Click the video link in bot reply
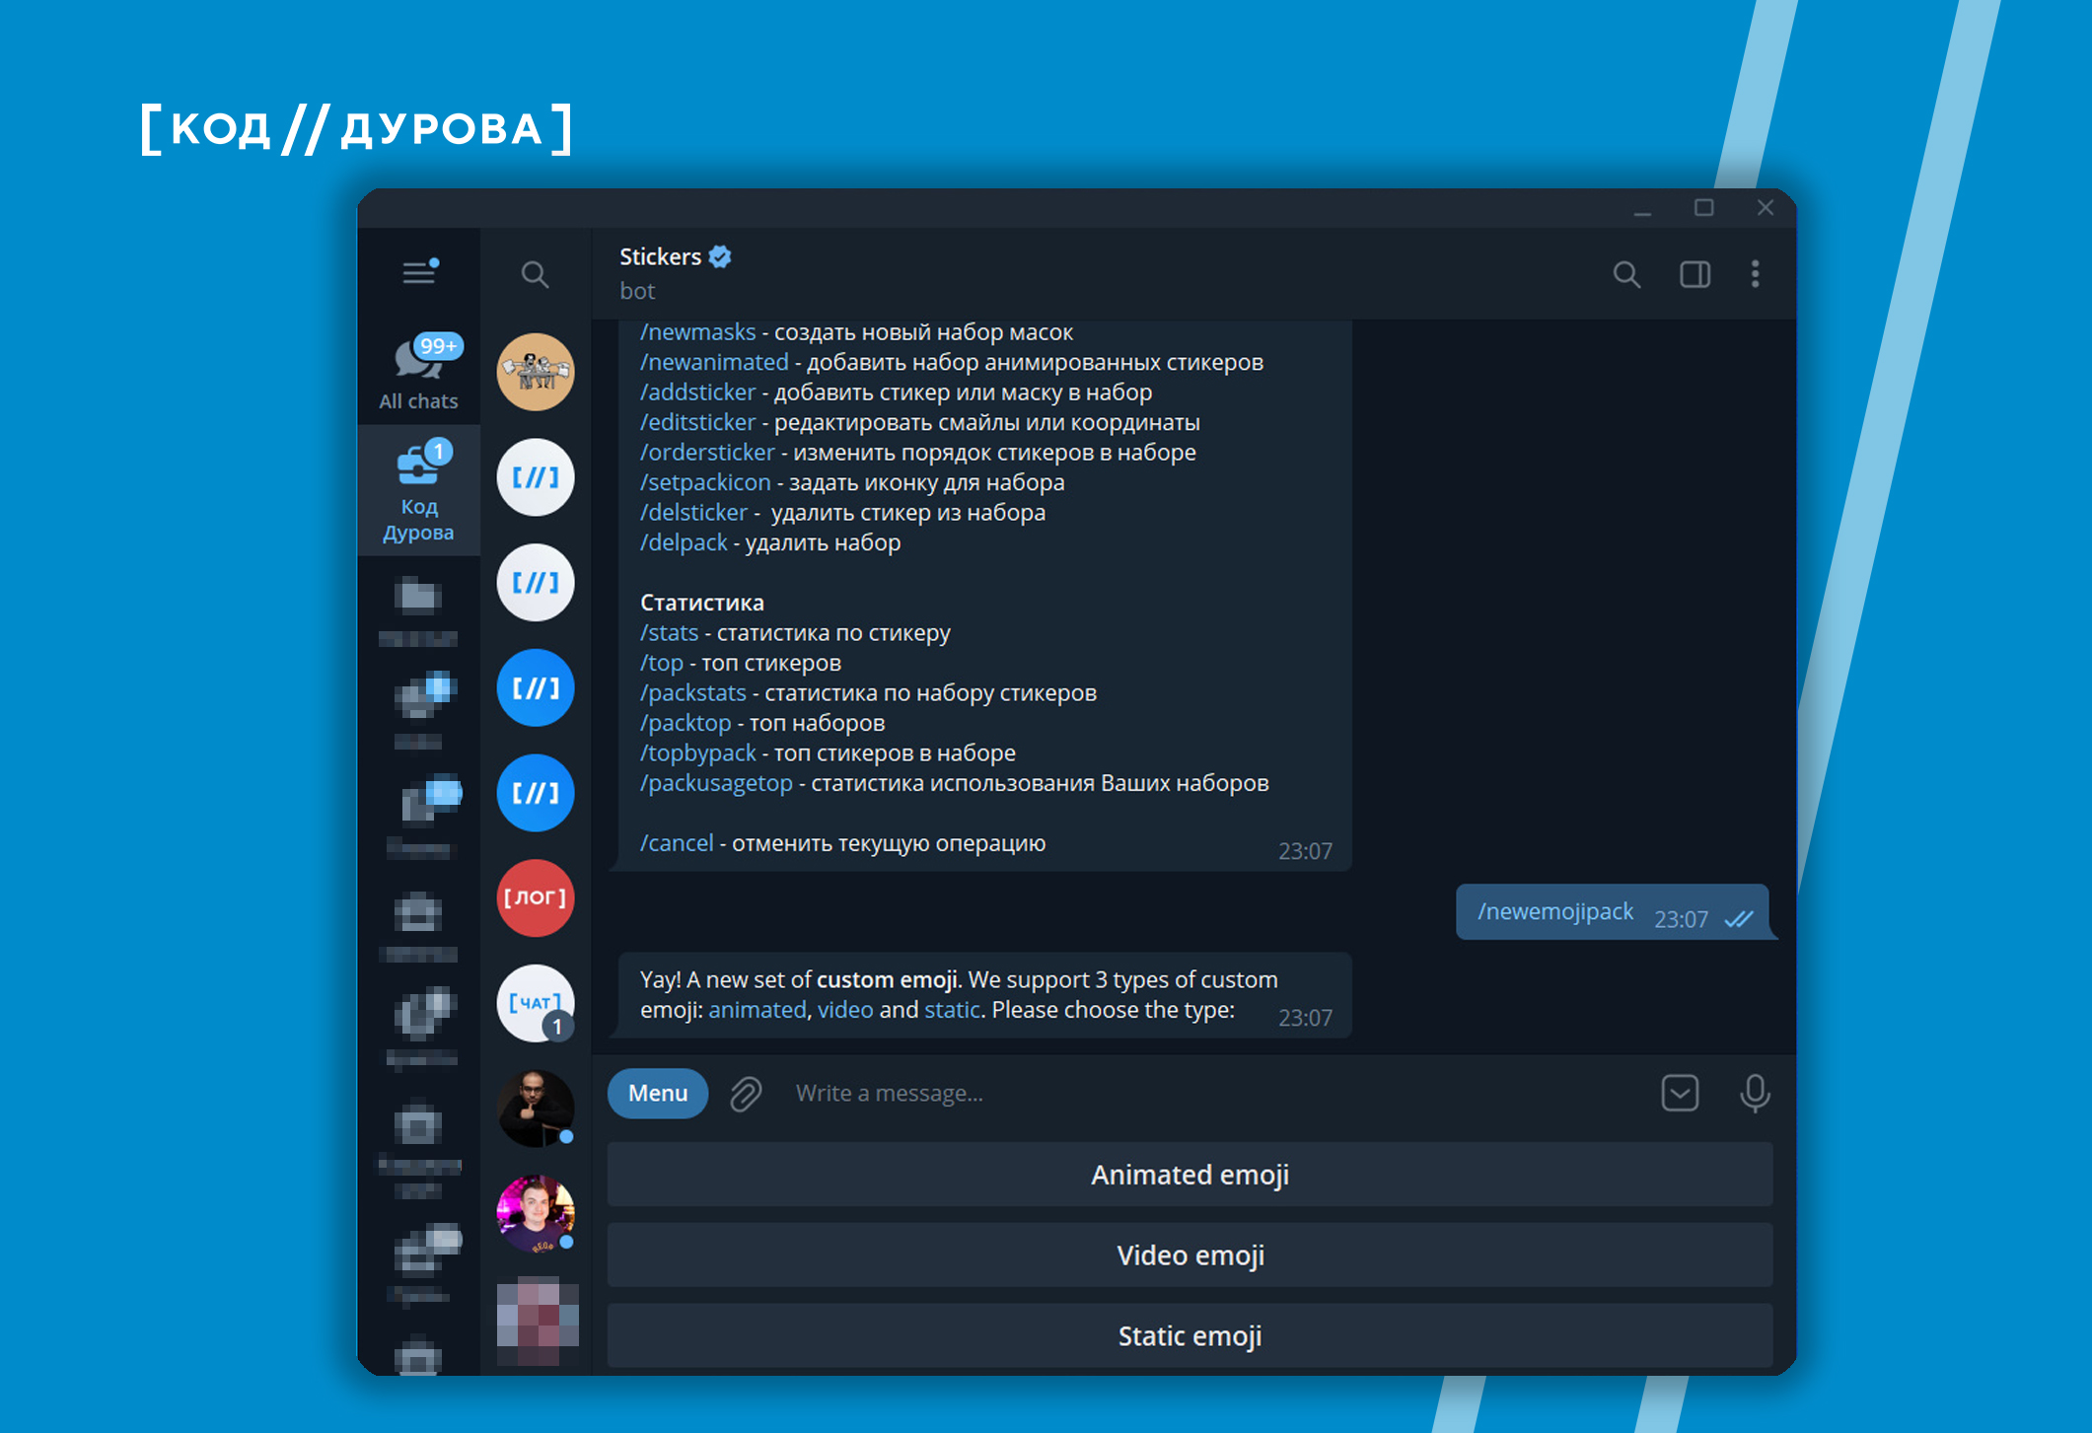Viewport: 2092px width, 1433px height. tap(845, 1010)
